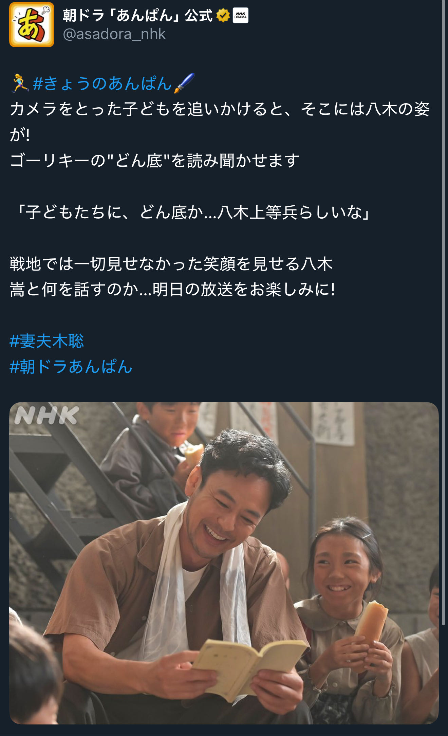Click the text line starting カメラをとった子ども

click(x=220, y=109)
